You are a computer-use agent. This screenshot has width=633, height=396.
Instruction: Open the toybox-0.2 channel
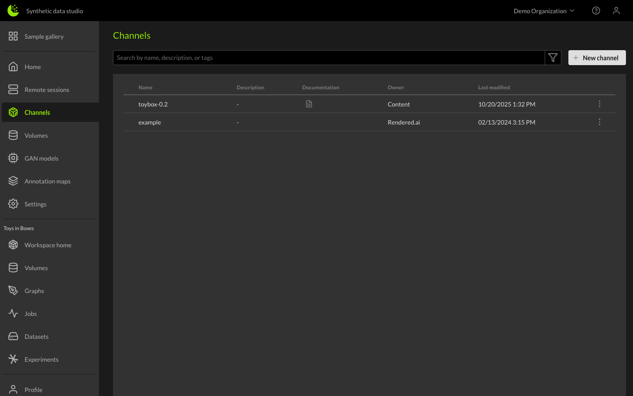(x=153, y=104)
